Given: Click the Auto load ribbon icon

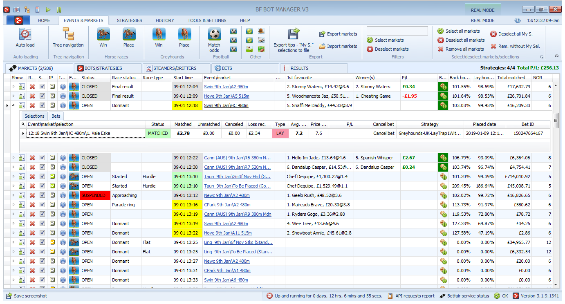Looking at the screenshot, I should tap(25, 38).
